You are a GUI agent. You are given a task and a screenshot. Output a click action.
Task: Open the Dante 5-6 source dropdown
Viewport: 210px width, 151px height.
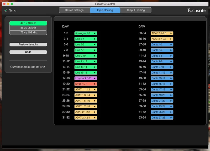click(x=162, y=56)
